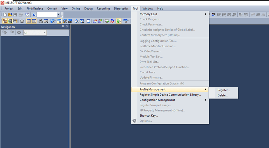Open the Recording menu
The height and width of the screenshot is (148, 269).
(x=103, y=8)
